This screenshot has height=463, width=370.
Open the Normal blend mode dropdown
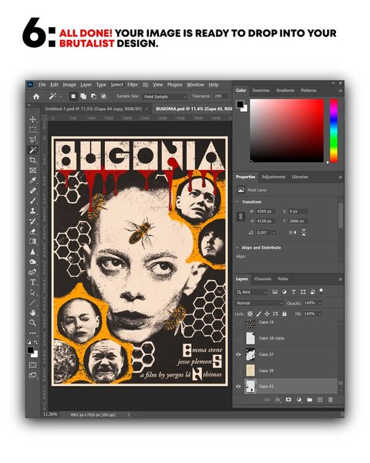click(x=259, y=303)
